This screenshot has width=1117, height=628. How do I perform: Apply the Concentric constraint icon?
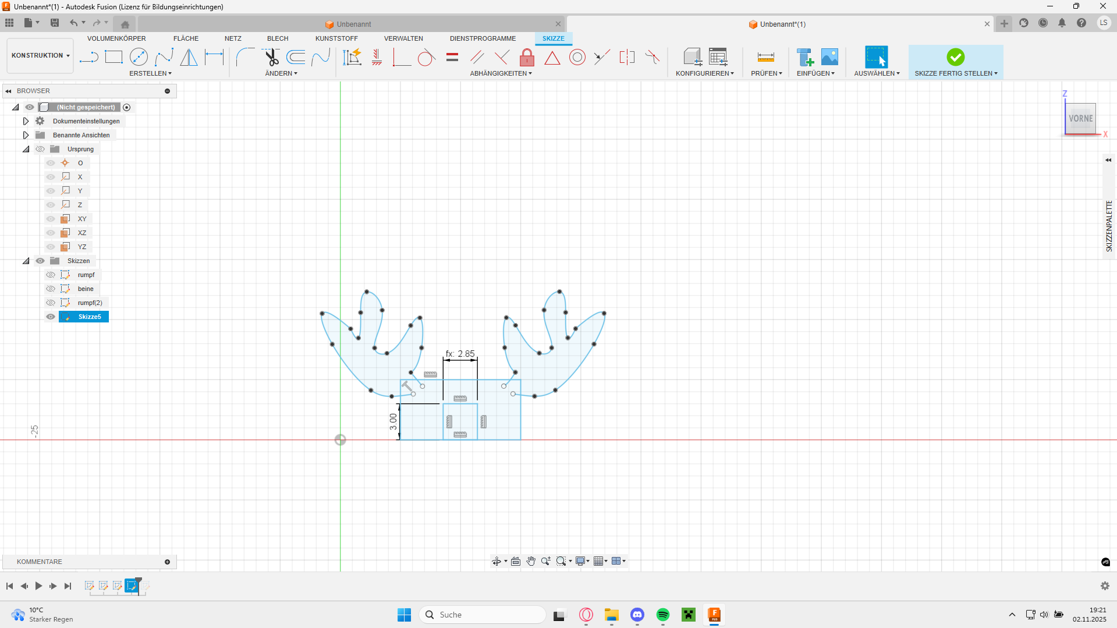577,57
